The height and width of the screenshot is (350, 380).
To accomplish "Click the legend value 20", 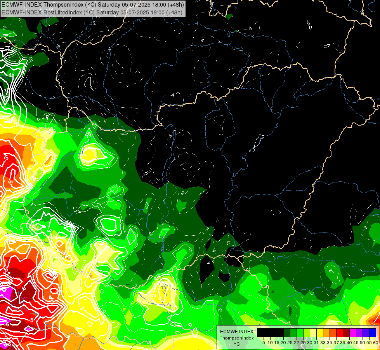I will point(283,343).
